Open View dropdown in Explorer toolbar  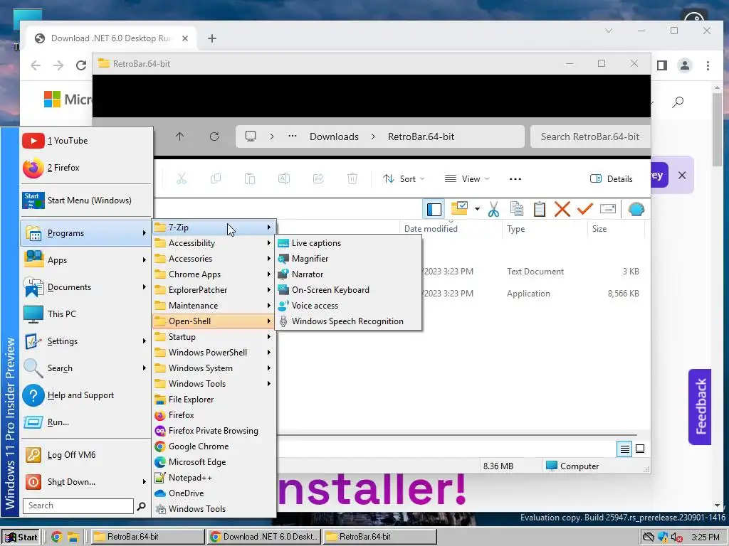pyautogui.click(x=466, y=179)
